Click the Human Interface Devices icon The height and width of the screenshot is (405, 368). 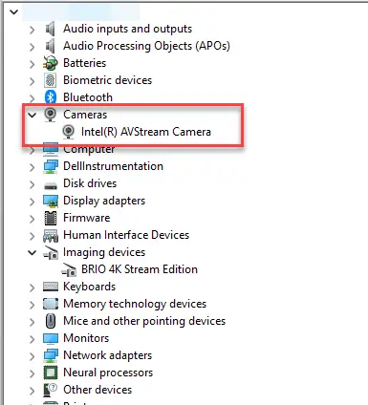(x=51, y=235)
